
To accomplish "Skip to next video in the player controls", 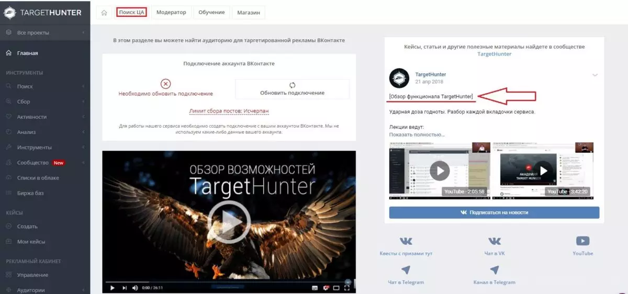I will pos(124,288).
